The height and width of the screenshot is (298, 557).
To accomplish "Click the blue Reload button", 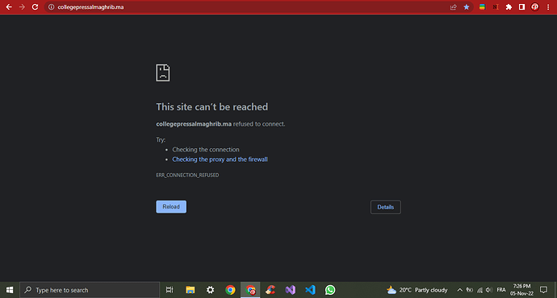I will point(171,206).
